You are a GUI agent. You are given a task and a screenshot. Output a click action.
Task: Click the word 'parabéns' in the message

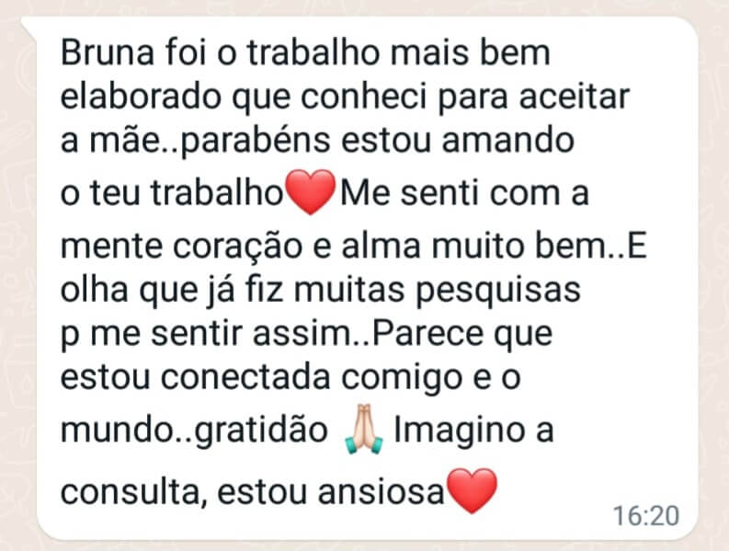coord(255,142)
